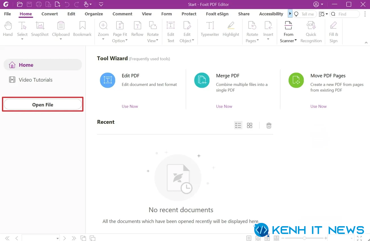Screen dimensions: 370x241
Task: Click the Save icon in quick access bar
Action: [29, 4]
